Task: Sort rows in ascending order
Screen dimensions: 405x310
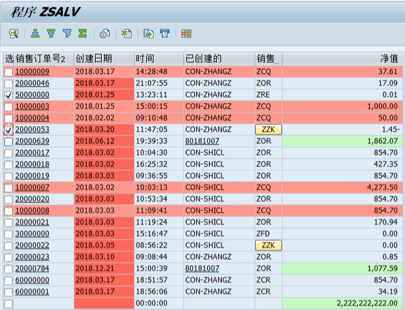Action: coord(35,33)
